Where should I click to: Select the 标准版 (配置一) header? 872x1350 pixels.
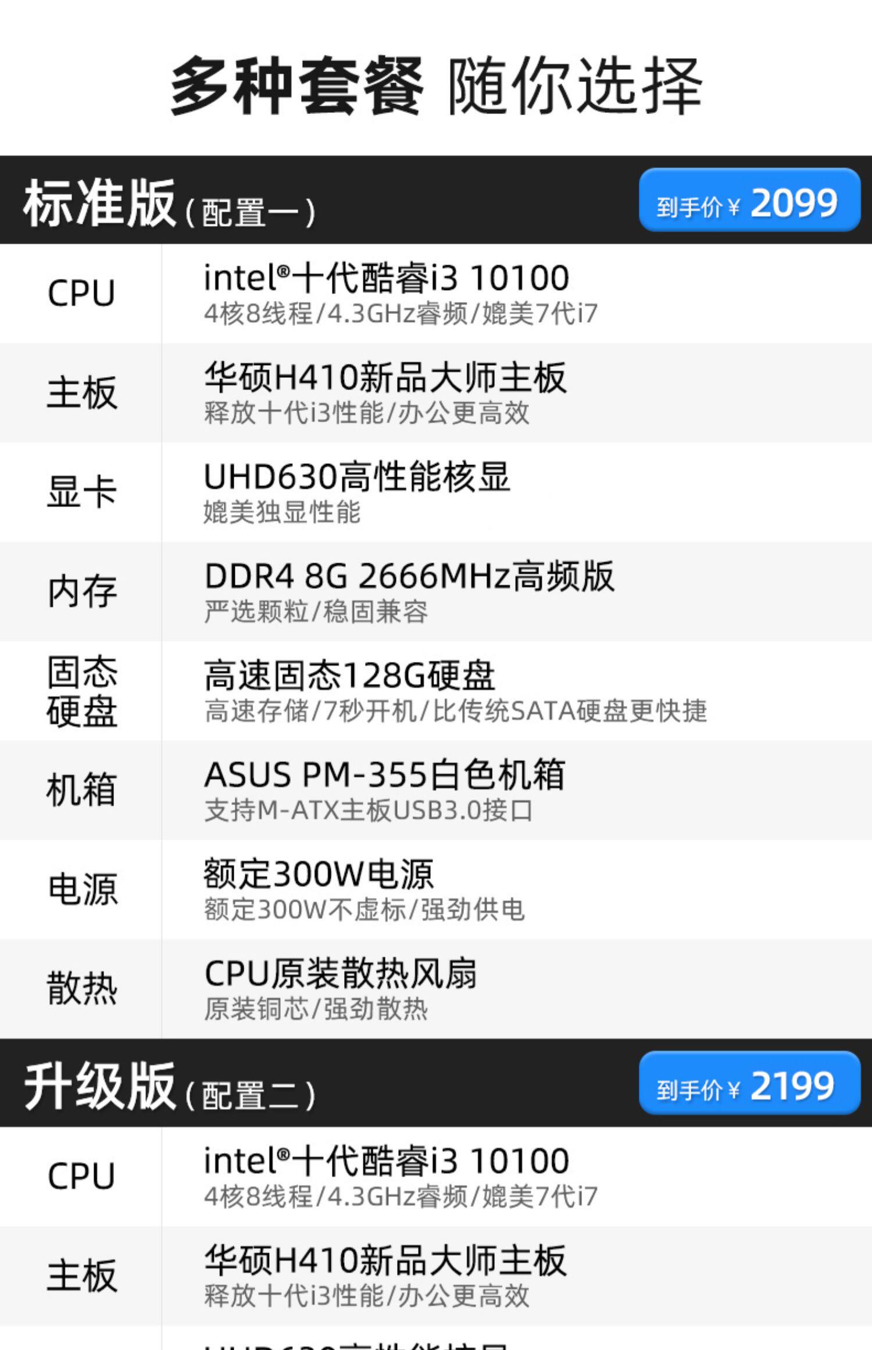click(x=169, y=203)
